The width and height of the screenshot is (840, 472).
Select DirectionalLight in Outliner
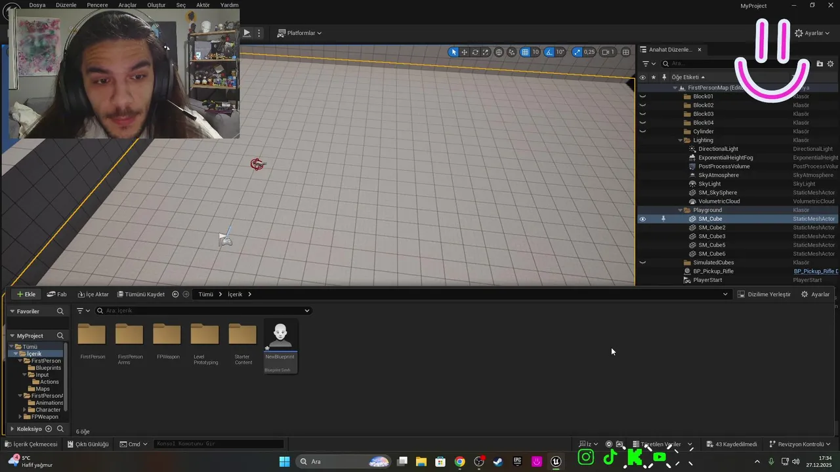pos(718,149)
